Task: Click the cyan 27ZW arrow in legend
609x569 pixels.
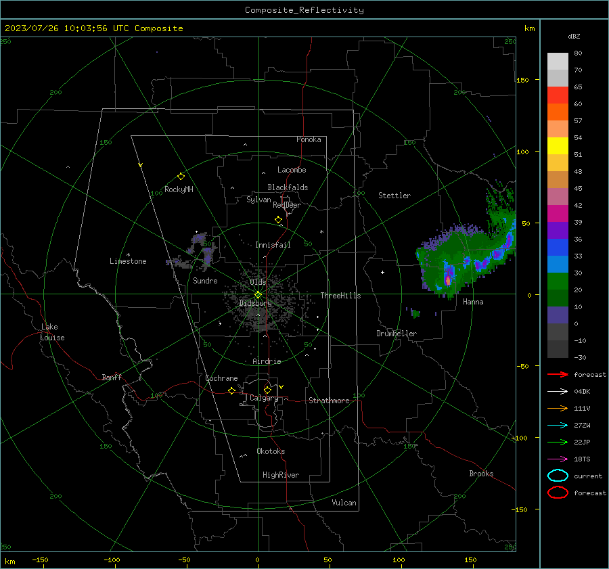Action: coord(558,426)
